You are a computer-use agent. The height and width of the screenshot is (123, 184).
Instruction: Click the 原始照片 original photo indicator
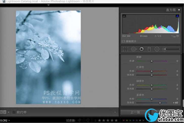129,41
